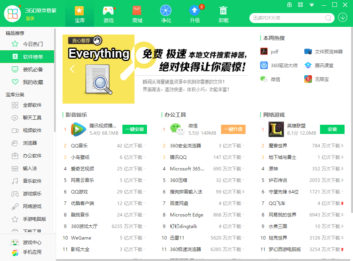The width and height of the screenshot is (353, 261).
Task: Click the gift icon in the title bar
Action: pos(289,5)
